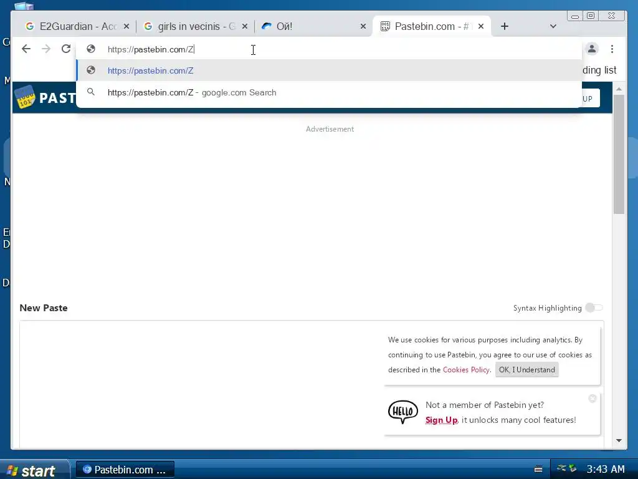Image resolution: width=638 pixels, height=479 pixels.
Task: Choose the google.com Search suggestion
Action: coord(329,92)
